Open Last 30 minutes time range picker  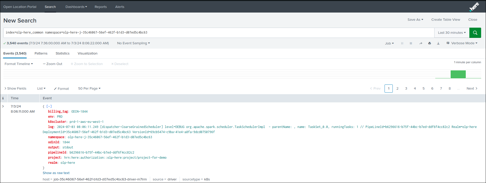452,33
